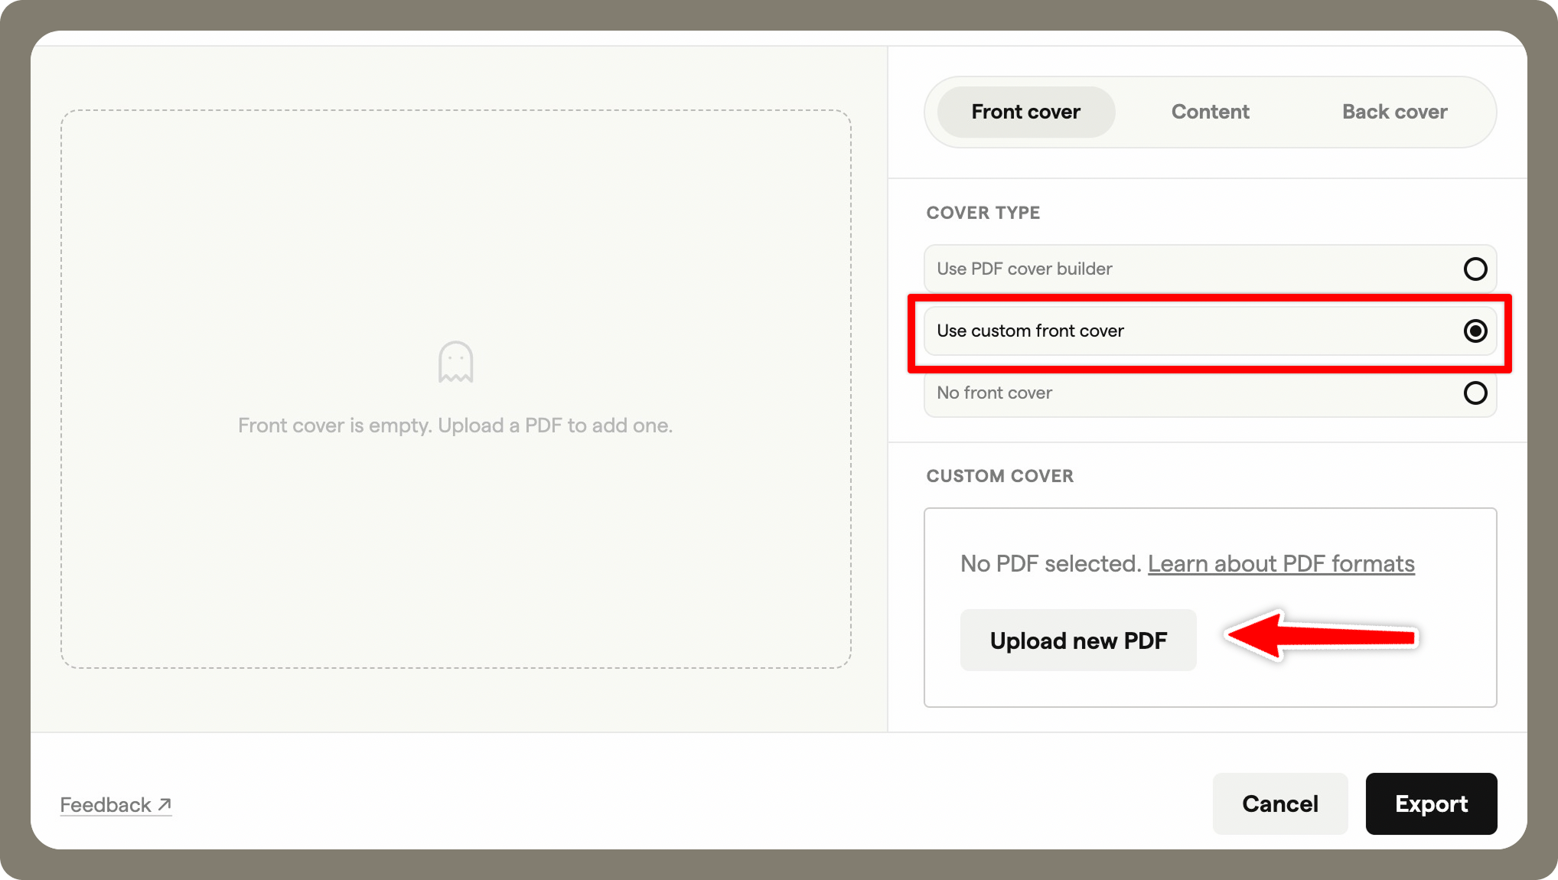Select Use PDF cover builder radio

[x=1475, y=269]
